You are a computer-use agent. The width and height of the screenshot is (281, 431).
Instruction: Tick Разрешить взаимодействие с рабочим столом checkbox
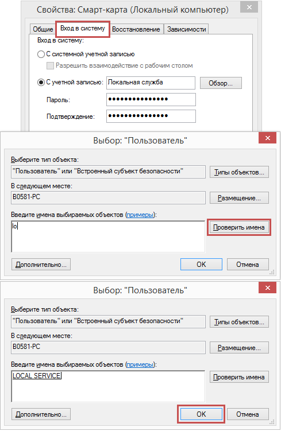tap(50, 65)
